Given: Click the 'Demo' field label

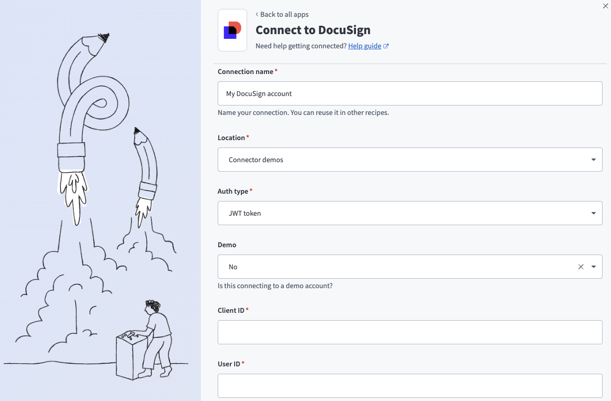Looking at the screenshot, I should [x=227, y=245].
